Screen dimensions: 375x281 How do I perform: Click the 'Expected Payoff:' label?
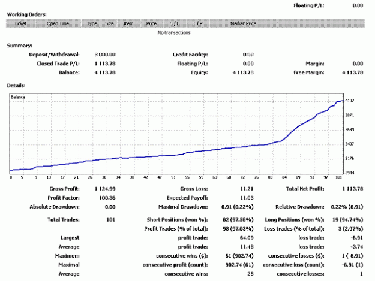point(187,198)
